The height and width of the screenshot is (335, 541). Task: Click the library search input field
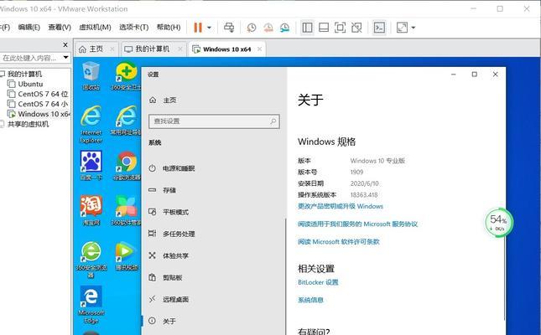click(x=31, y=58)
